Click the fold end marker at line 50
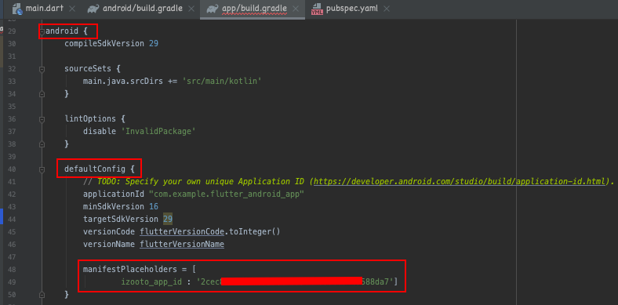The image size is (618, 305). [42, 295]
